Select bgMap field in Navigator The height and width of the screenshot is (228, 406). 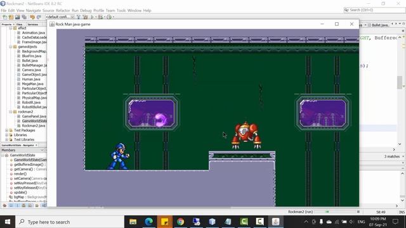point(30,197)
